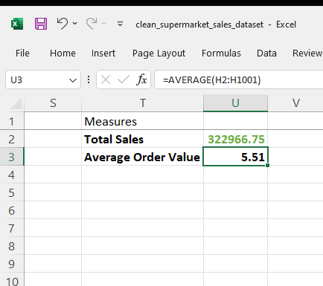The image size is (323, 286).
Task: Click into the formula bar with AVERAGE formula
Action: pyautogui.click(x=239, y=79)
